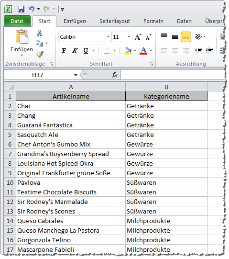The height and width of the screenshot is (259, 229).
Task: Select row 6 header
Action: [10, 145]
